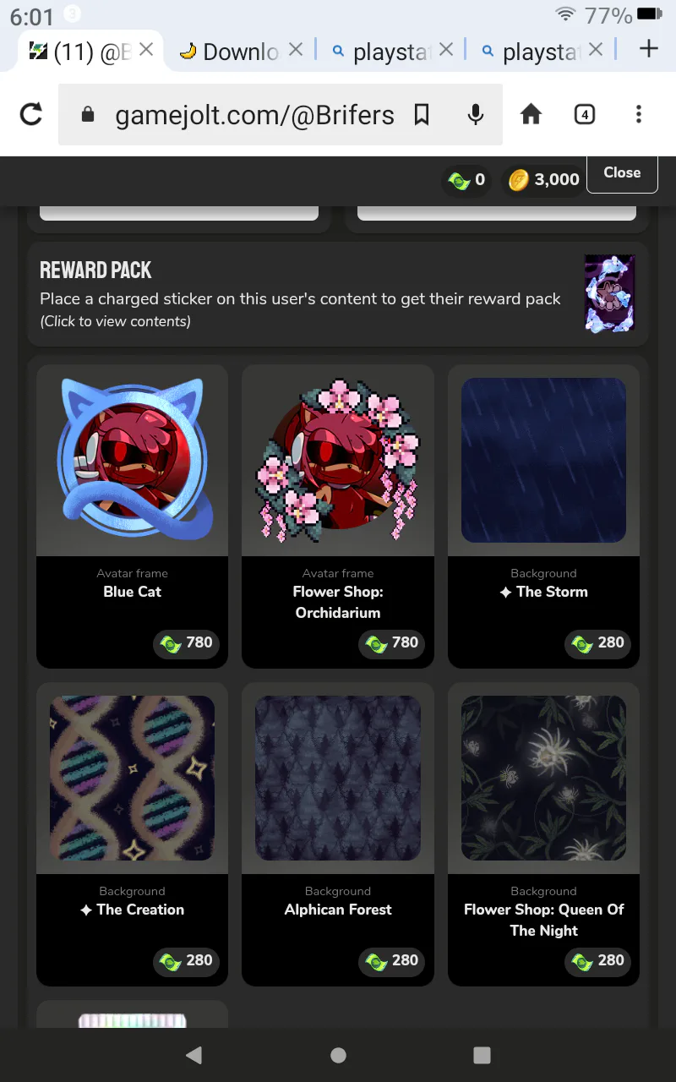Viewport: 676px width, 1082px height.
Task: Click the gamejolt.com address field
Action: click(x=254, y=115)
